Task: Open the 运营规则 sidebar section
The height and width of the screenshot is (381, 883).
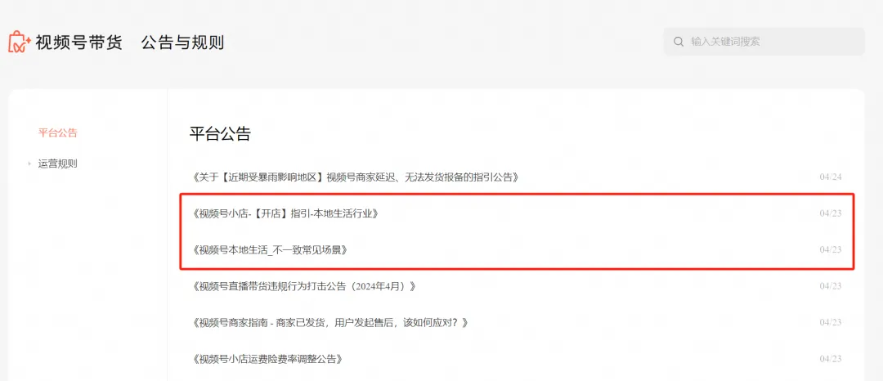Action: (x=58, y=164)
